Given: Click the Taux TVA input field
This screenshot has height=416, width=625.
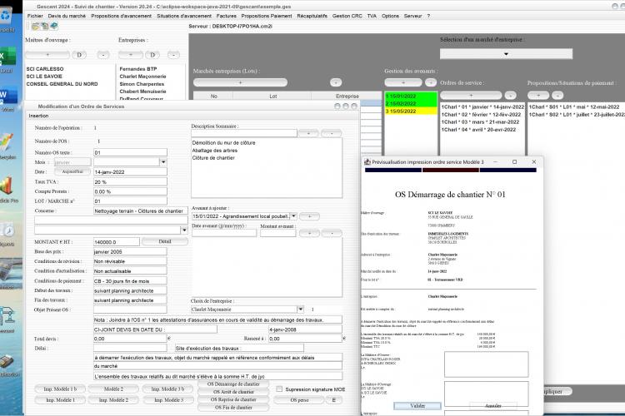Looking at the screenshot, I should pyautogui.click(x=130, y=182).
